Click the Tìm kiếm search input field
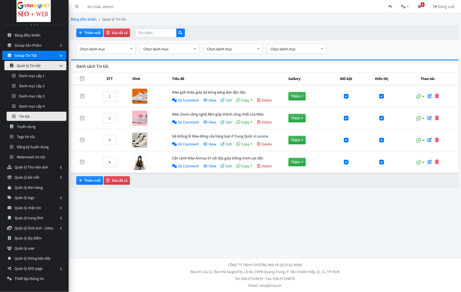This screenshot has height=292, width=461. click(156, 33)
